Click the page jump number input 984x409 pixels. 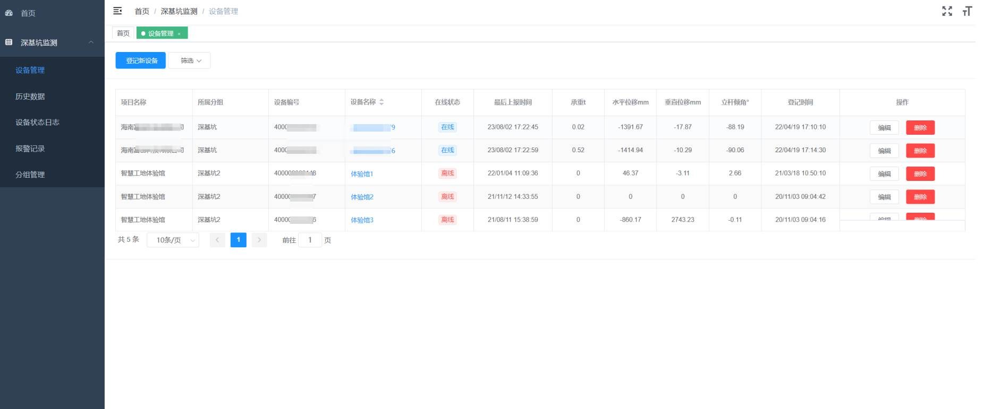[310, 240]
